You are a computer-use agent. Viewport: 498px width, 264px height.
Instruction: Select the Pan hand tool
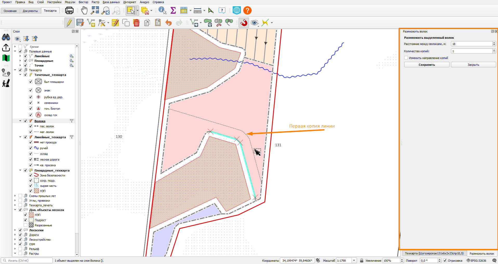(84, 10)
